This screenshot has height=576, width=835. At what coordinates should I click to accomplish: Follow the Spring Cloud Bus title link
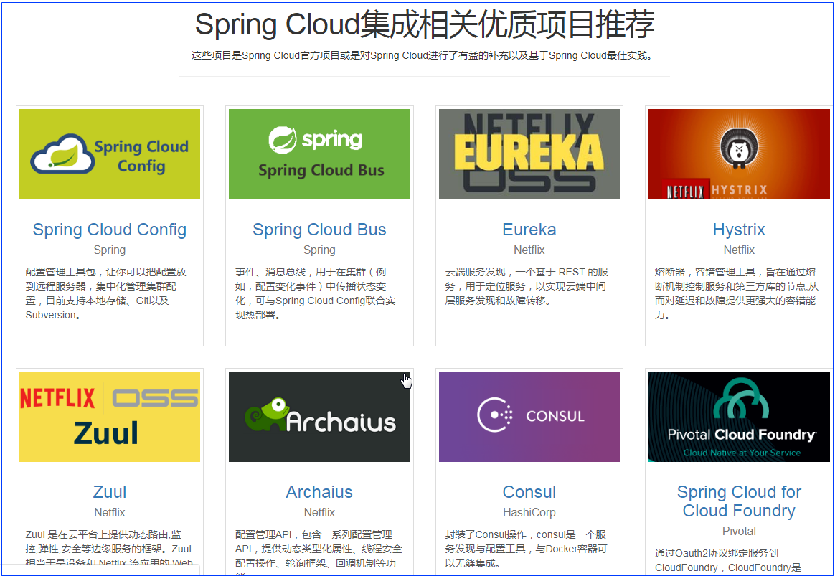click(319, 230)
